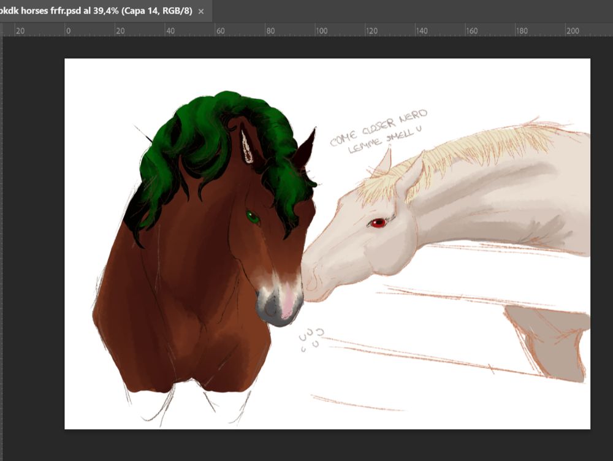Click the empty tab bar right of the document tab
Image resolution: width=613 pixels, height=461 pixels.
[411, 11]
